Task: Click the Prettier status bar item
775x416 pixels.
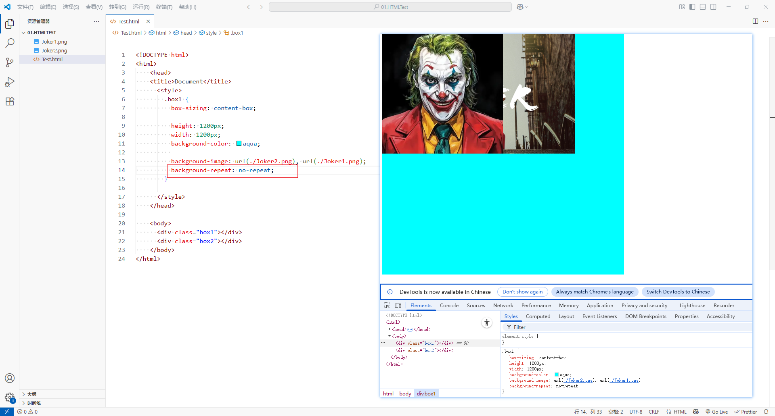Action: tap(746, 412)
